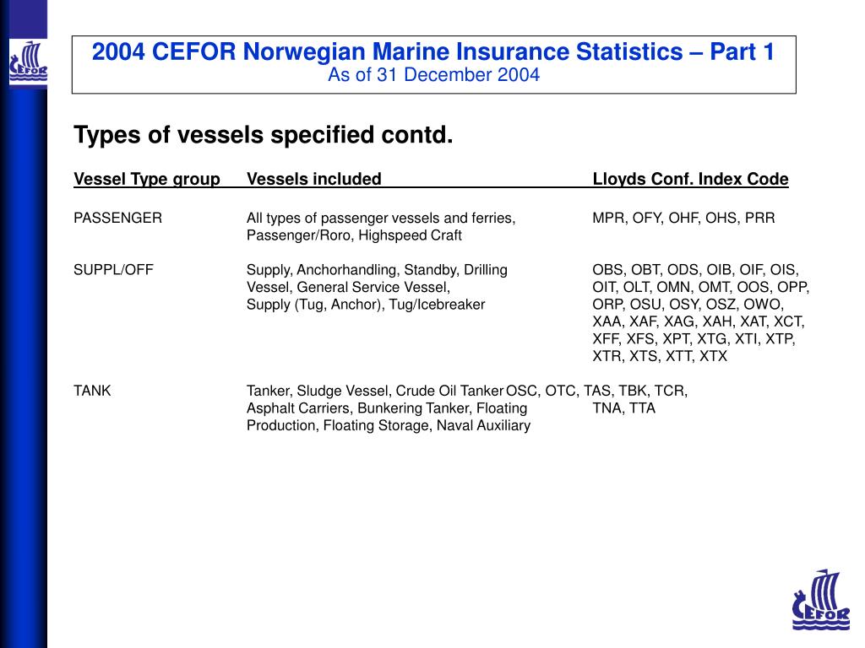
Task: Click the CEFOR ship logo at bottom right
Action: click(821, 600)
